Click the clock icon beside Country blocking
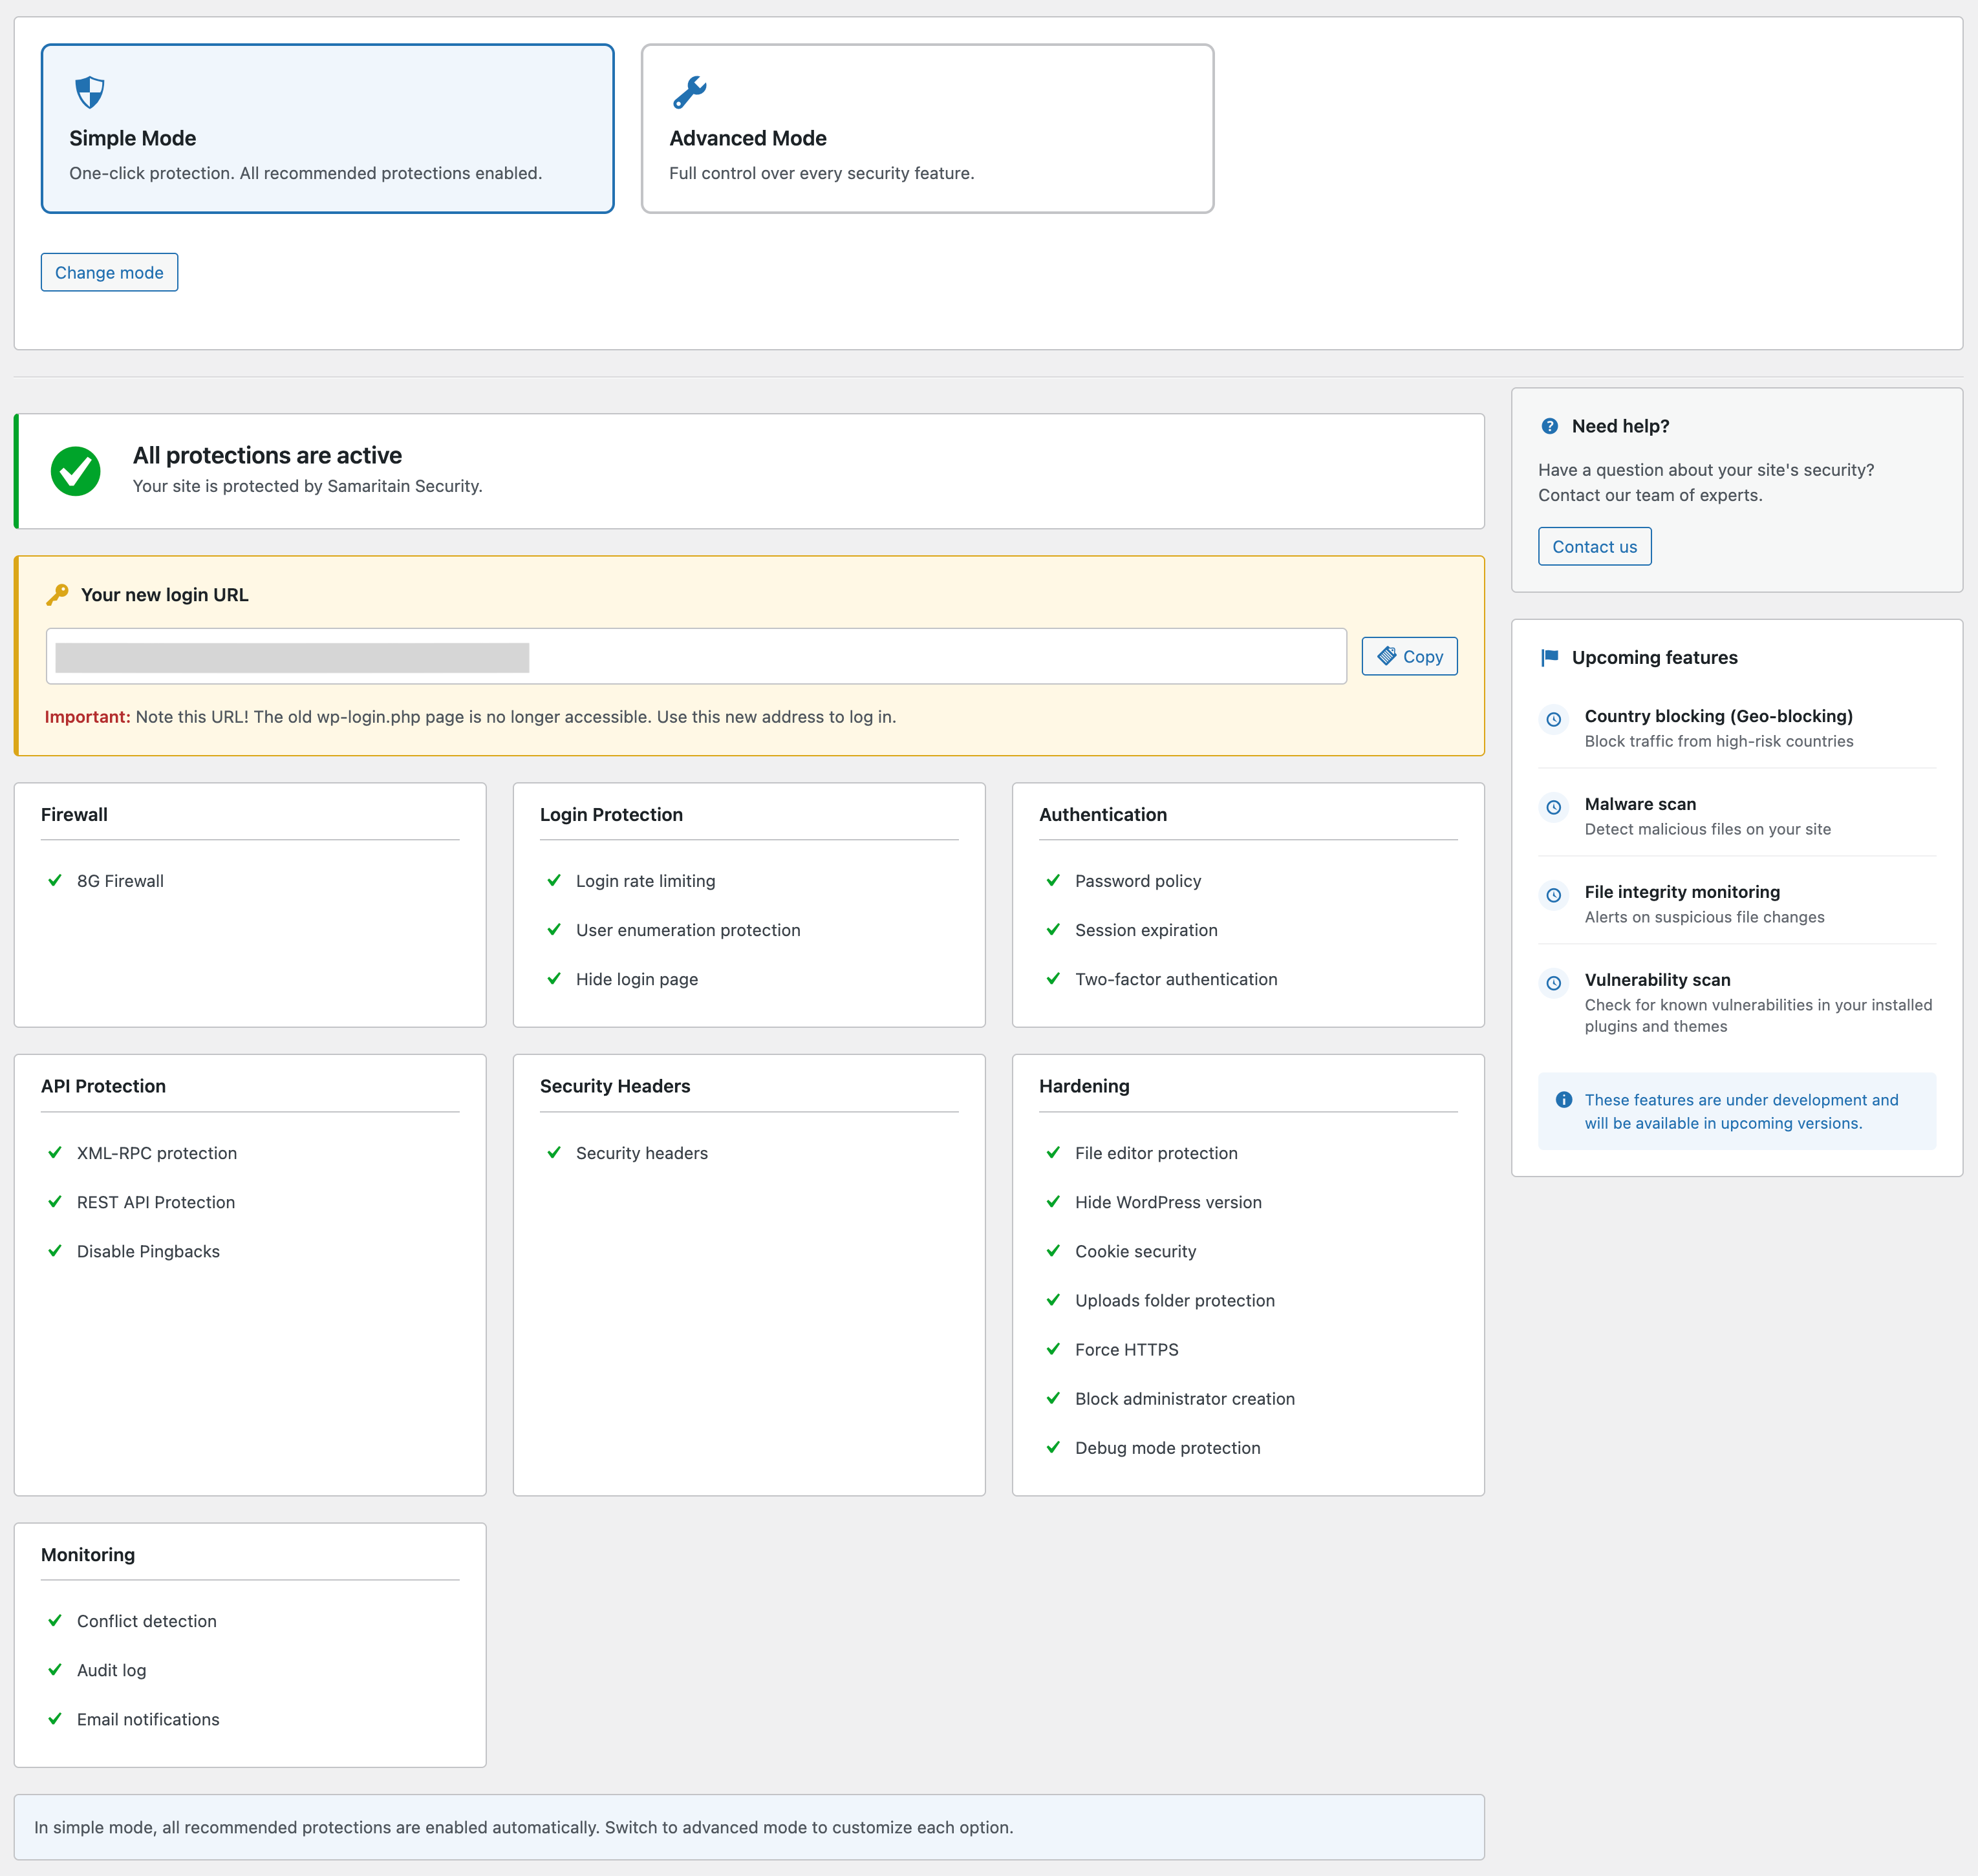 (1553, 720)
